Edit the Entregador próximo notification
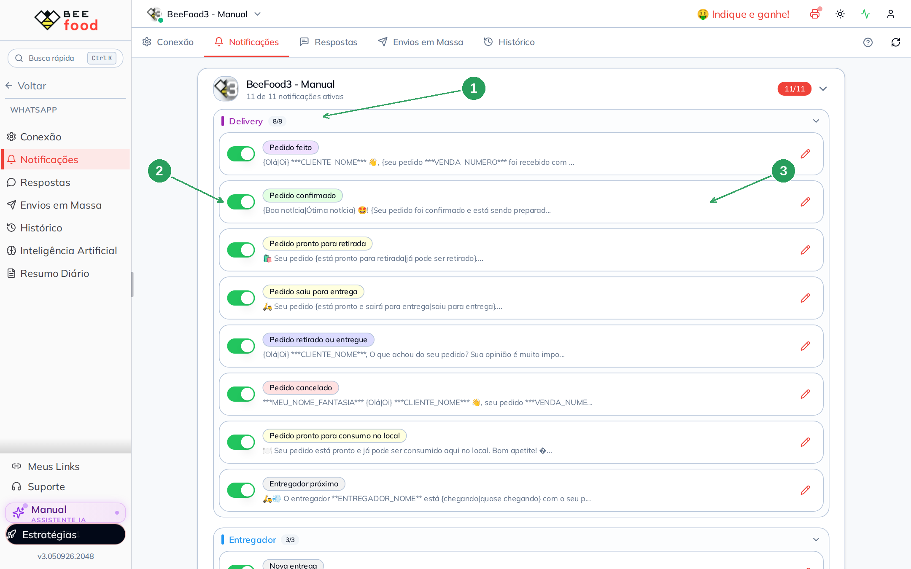This screenshot has width=911, height=569. pyautogui.click(x=805, y=490)
